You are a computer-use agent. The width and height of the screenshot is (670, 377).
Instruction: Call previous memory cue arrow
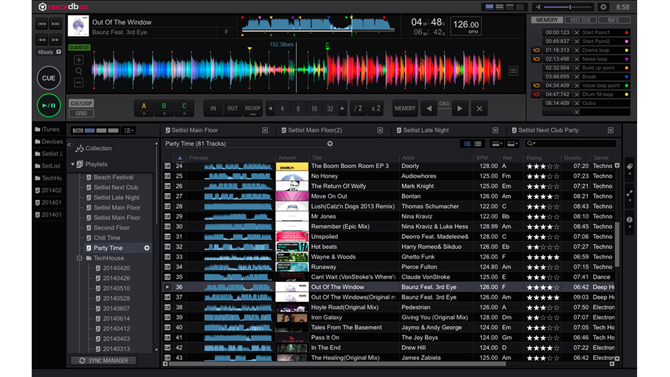(429, 108)
